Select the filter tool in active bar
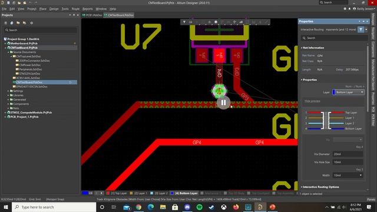Viewport: 377px width, 212px height. (x=184, y=22)
